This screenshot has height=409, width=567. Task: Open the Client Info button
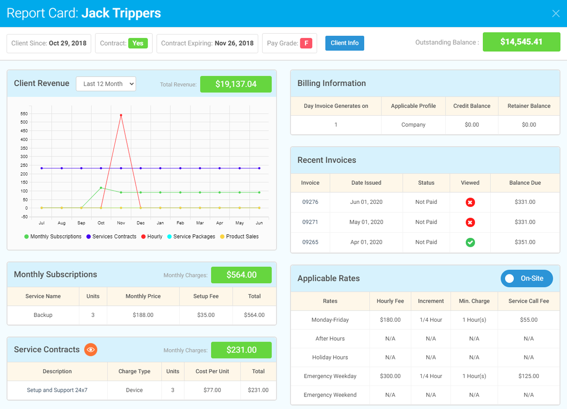tap(345, 43)
